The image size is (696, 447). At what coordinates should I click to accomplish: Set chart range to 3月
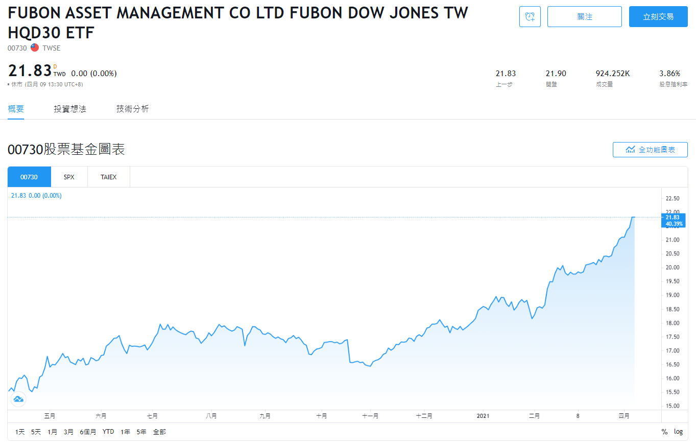pos(68,432)
